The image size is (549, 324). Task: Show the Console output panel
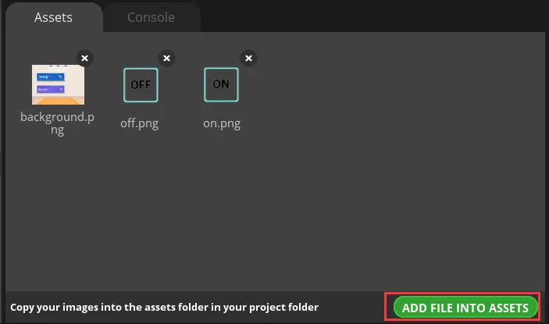click(151, 17)
